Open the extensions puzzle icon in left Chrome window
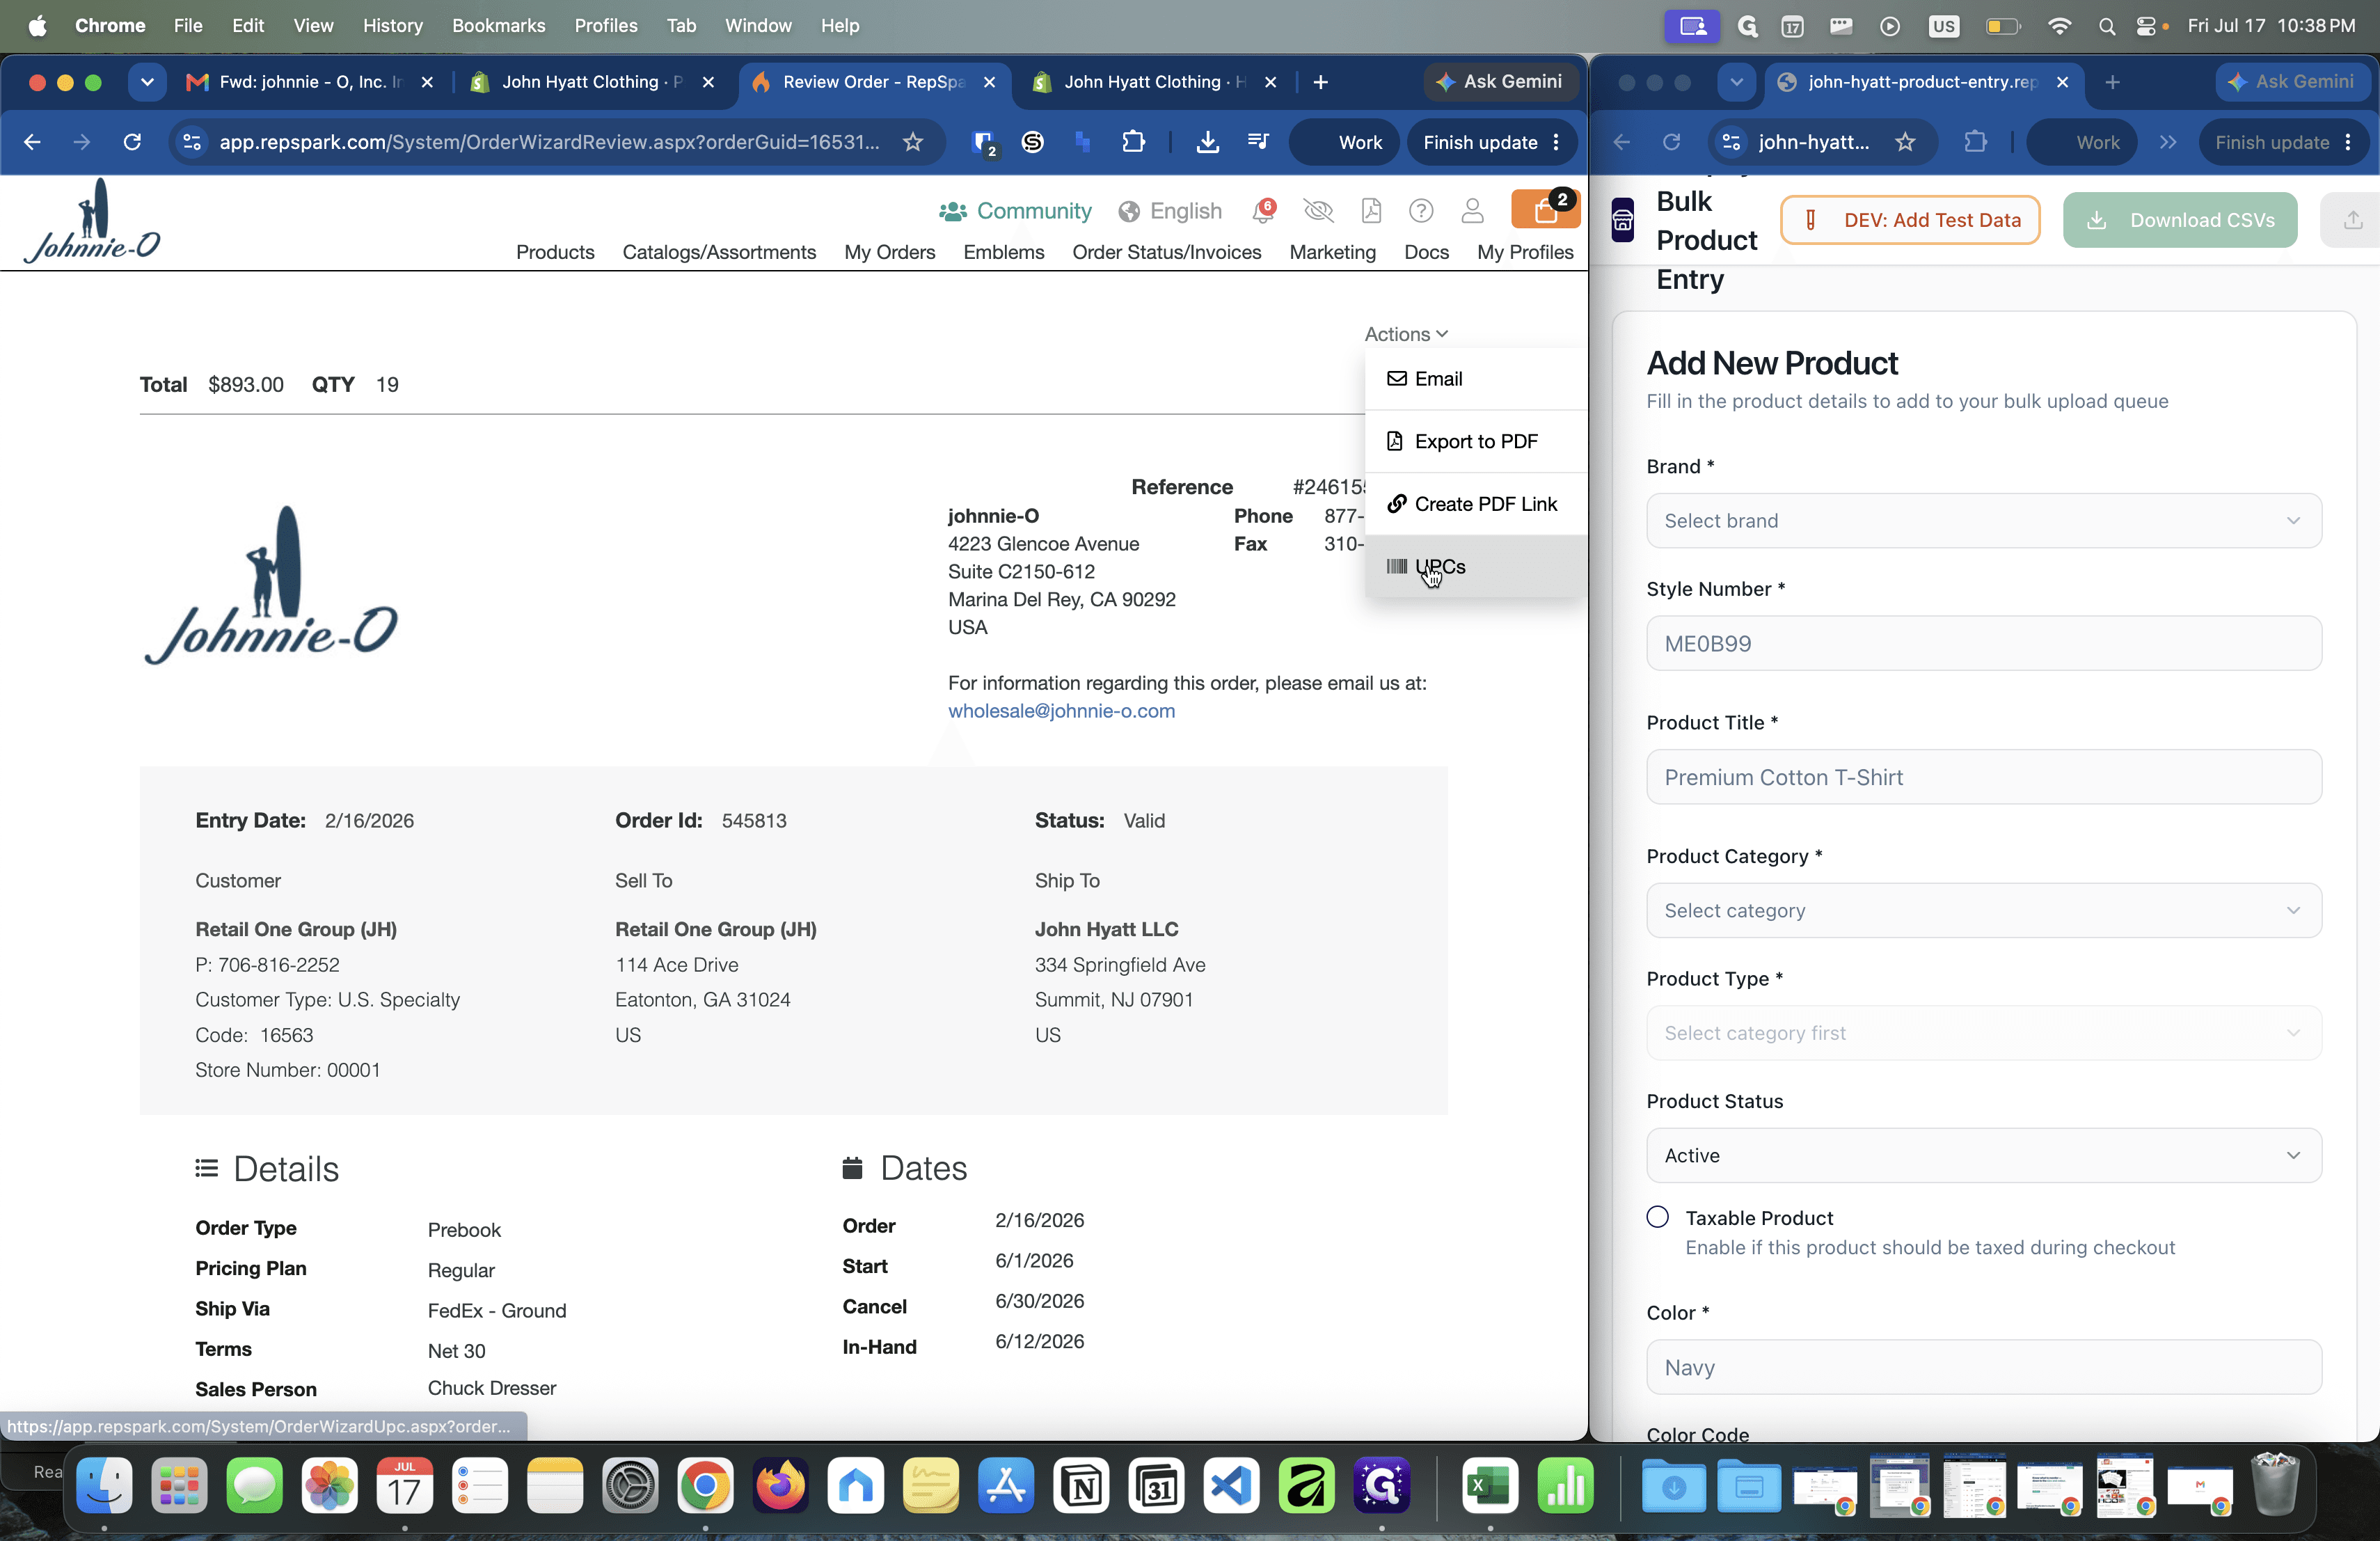 tap(1133, 142)
